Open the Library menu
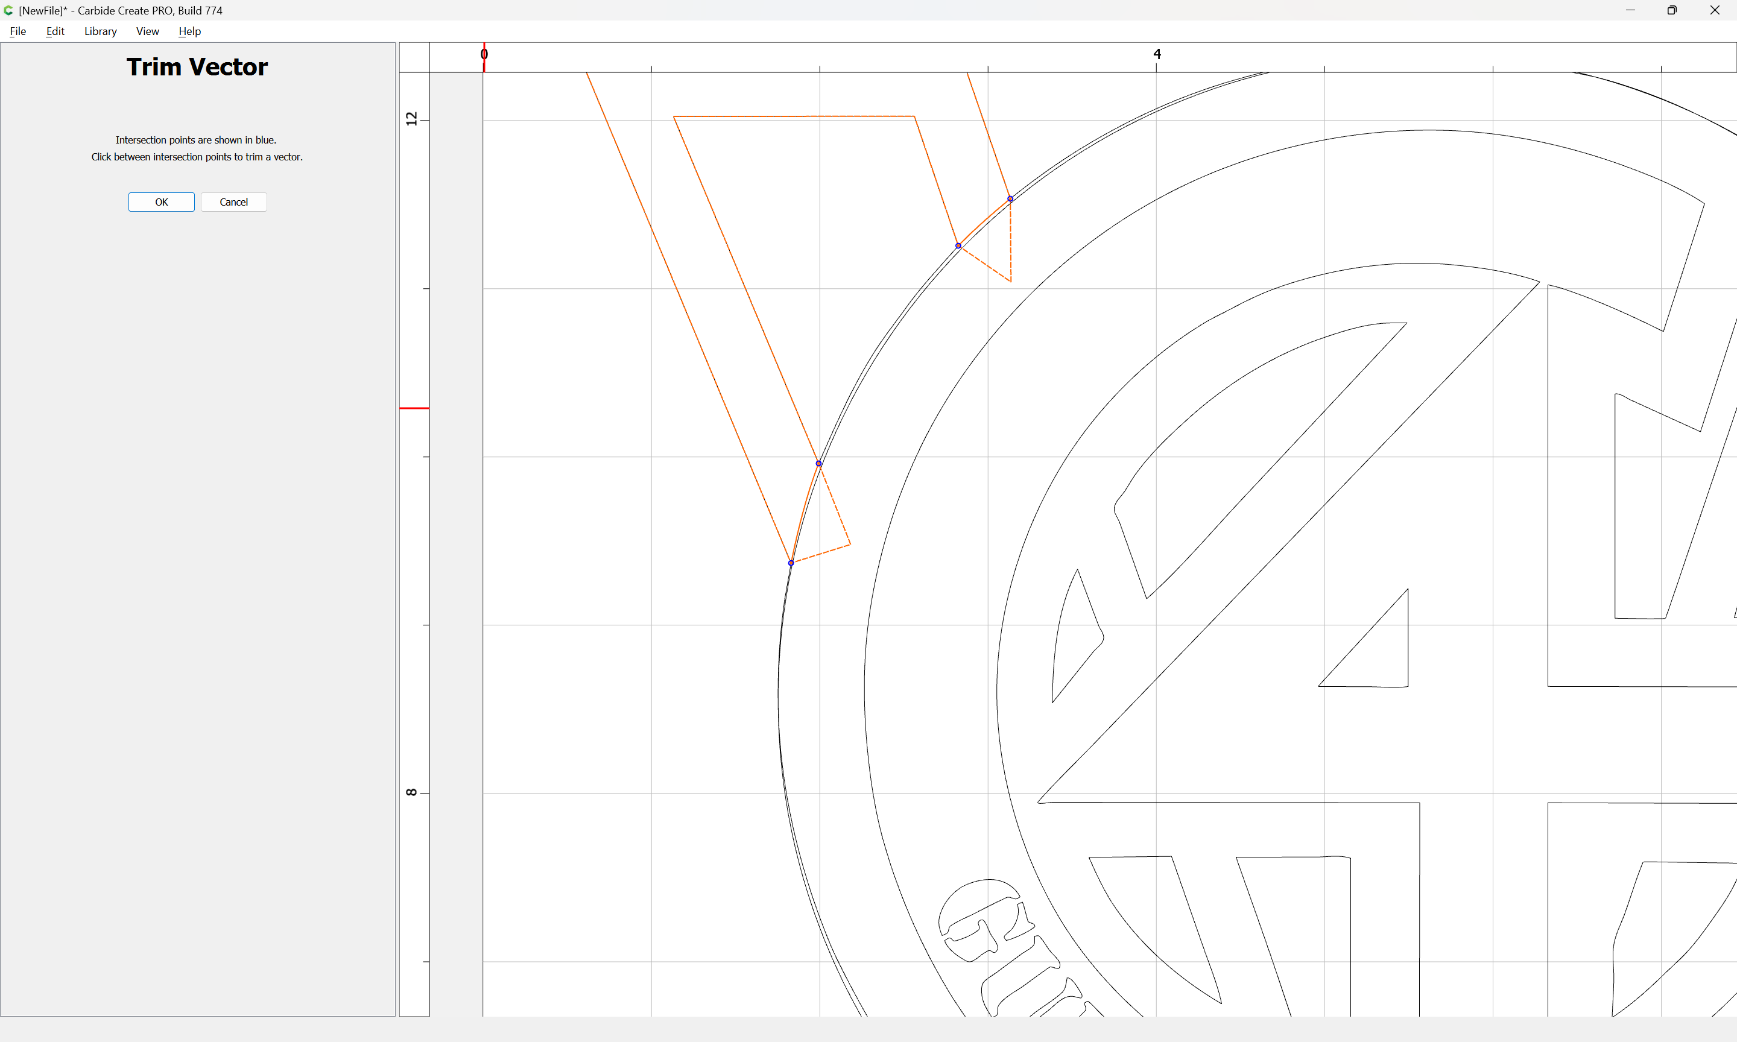The height and width of the screenshot is (1042, 1737). click(x=100, y=31)
